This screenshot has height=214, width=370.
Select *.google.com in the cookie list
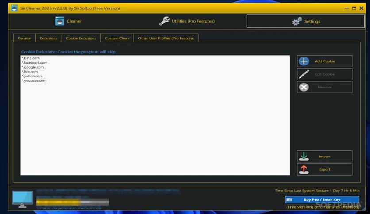pos(33,67)
